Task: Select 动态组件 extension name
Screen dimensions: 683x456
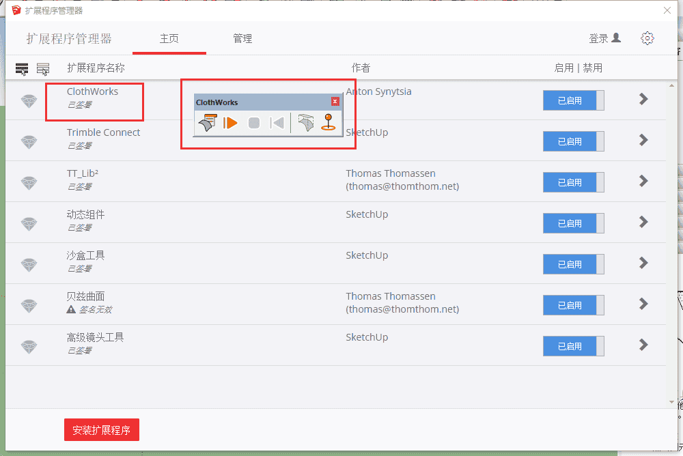Action: [x=85, y=214]
